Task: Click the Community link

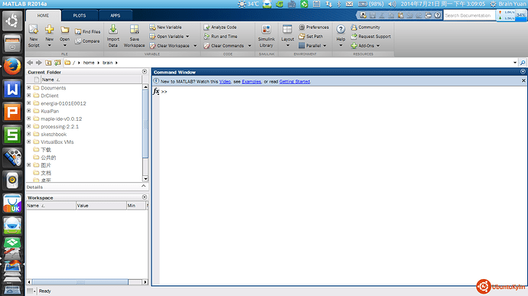Action: click(x=365, y=27)
